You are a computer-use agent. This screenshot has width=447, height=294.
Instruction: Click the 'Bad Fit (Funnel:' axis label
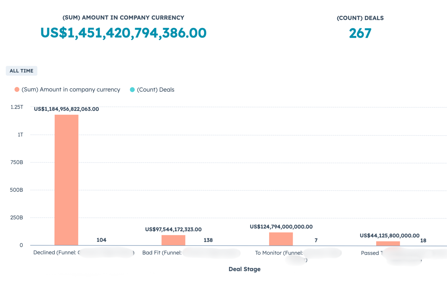coord(162,253)
